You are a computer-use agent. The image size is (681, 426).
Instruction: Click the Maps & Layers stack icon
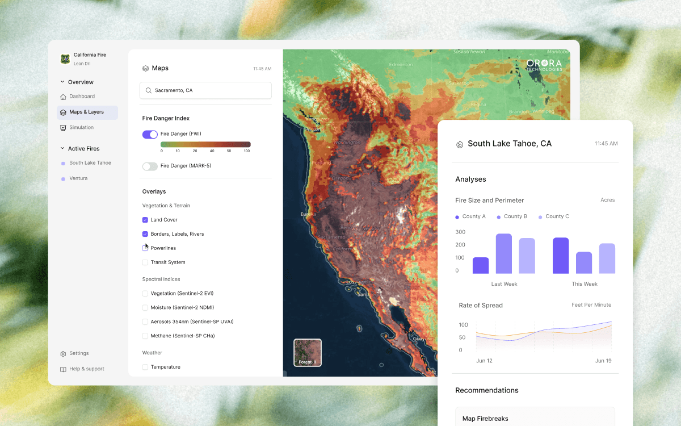[63, 112]
